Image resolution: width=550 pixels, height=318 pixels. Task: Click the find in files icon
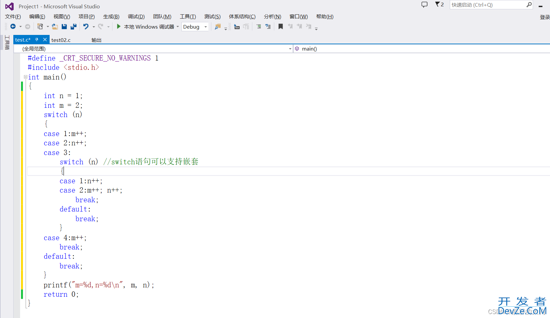(218, 27)
